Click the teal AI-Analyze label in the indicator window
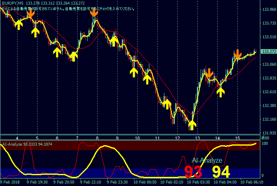The image size is (277, 186). 207,160
